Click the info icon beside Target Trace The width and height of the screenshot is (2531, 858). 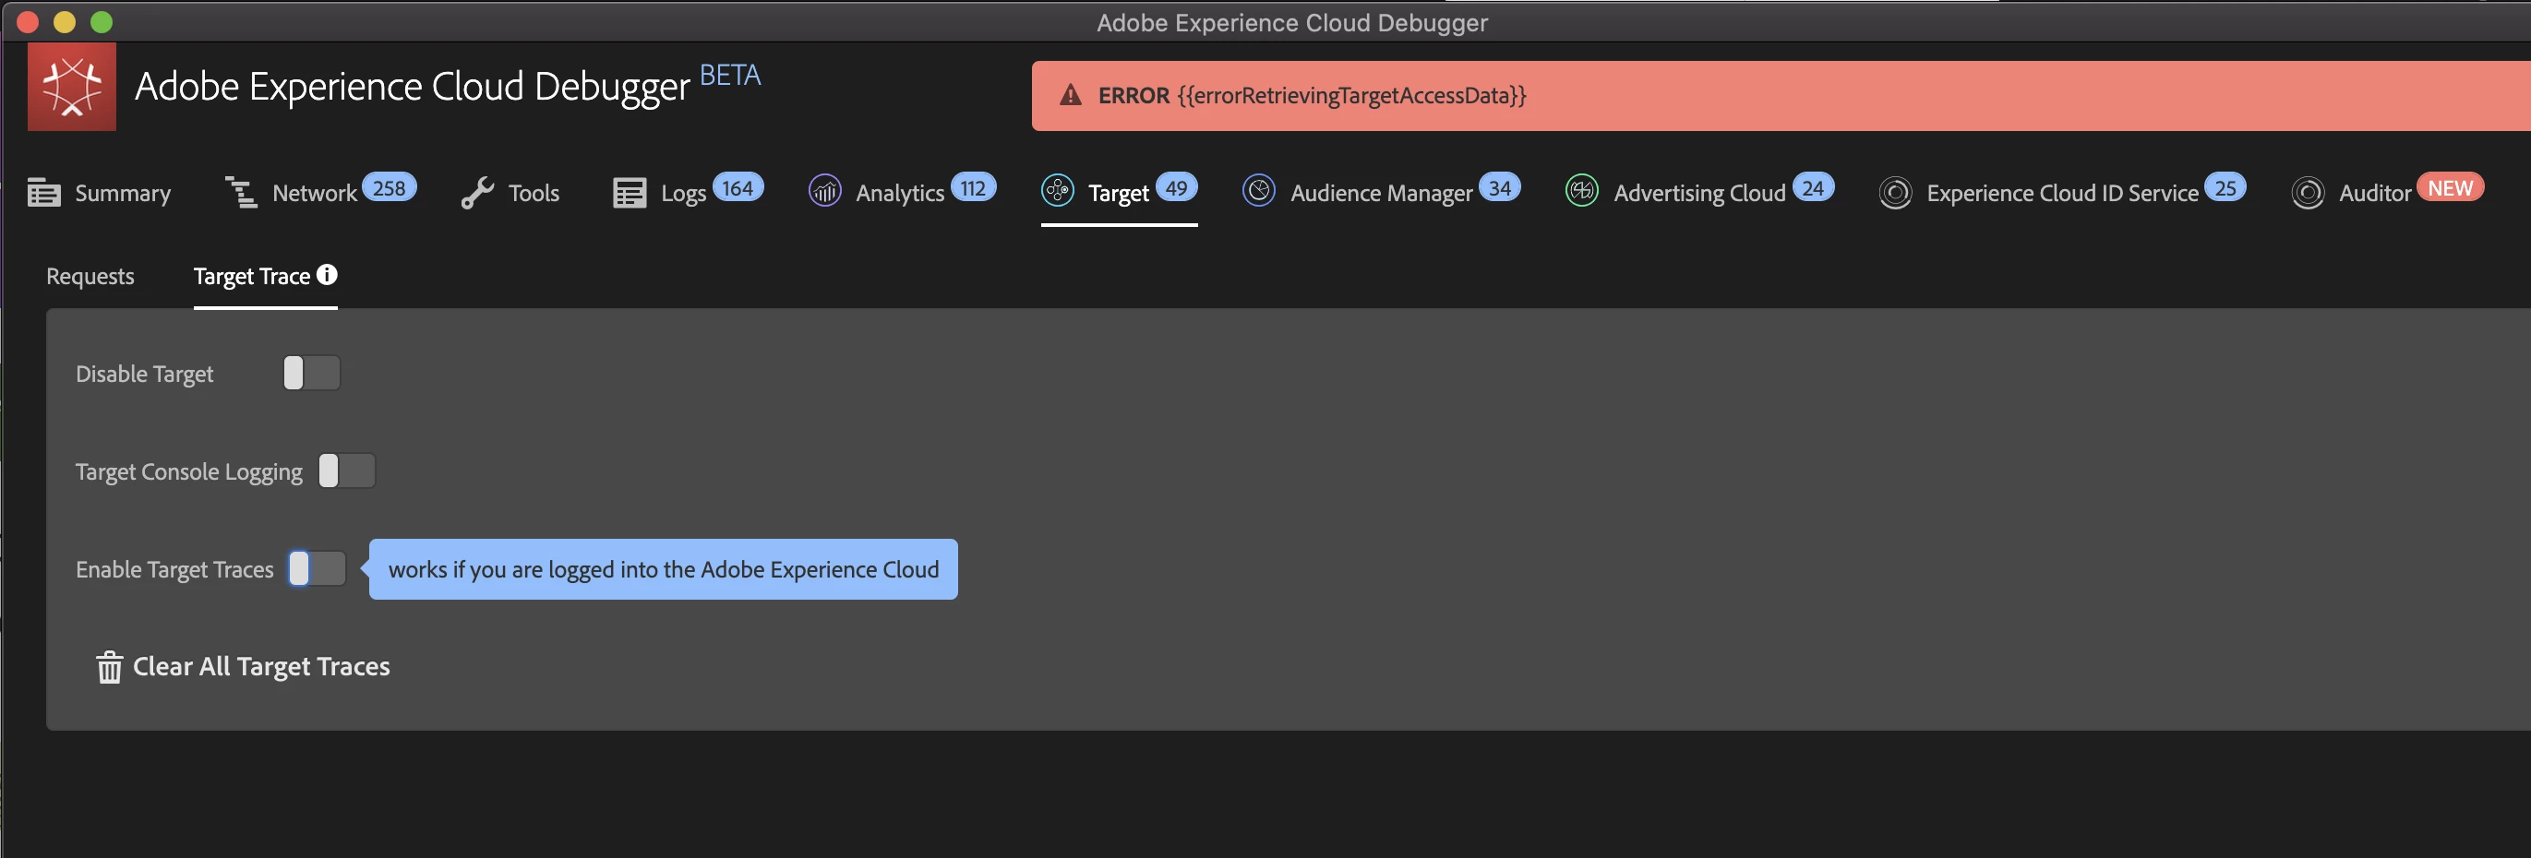tap(327, 275)
